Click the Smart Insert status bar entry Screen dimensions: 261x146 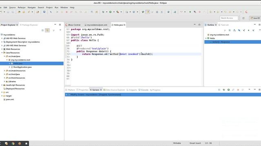[195, 143]
